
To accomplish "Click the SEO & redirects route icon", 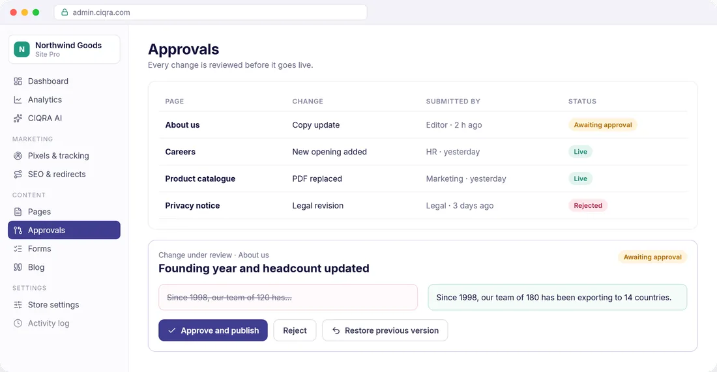I will click(18, 174).
